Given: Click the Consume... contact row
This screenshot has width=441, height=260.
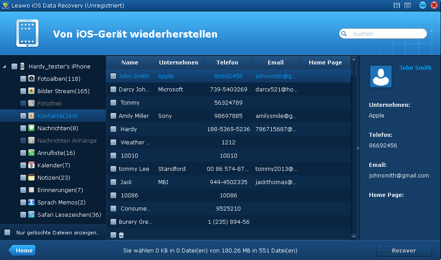Looking at the screenshot, I should (x=228, y=208).
